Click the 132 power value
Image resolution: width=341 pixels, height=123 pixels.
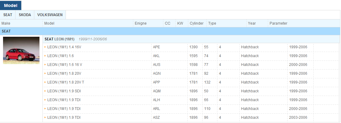coord(207,82)
